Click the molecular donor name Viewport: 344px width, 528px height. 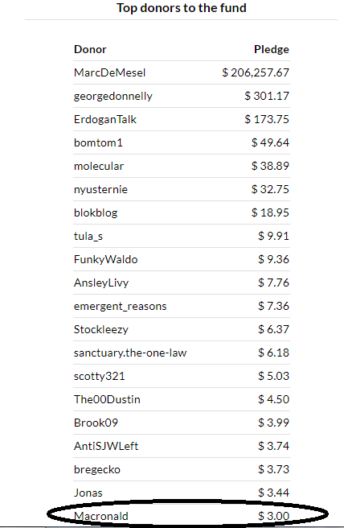tap(99, 166)
